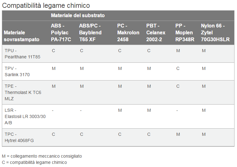Viewport: 237px width, 167px height.
Task: Select the 'ABS/PC - Bayblend T65 XF' header
Action: pos(90,33)
